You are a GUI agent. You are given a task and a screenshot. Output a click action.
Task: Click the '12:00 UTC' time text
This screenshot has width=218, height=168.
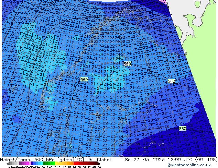coord(181,160)
